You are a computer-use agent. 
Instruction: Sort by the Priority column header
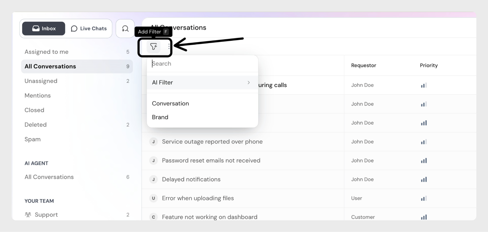tap(429, 65)
